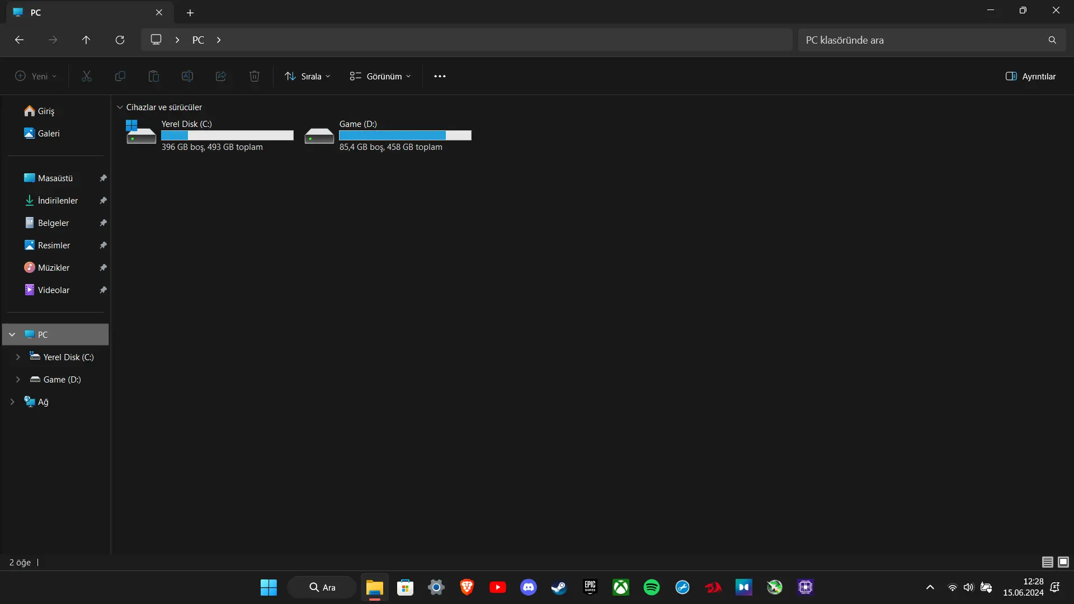
Task: Close the PC tab
Action: (159, 12)
